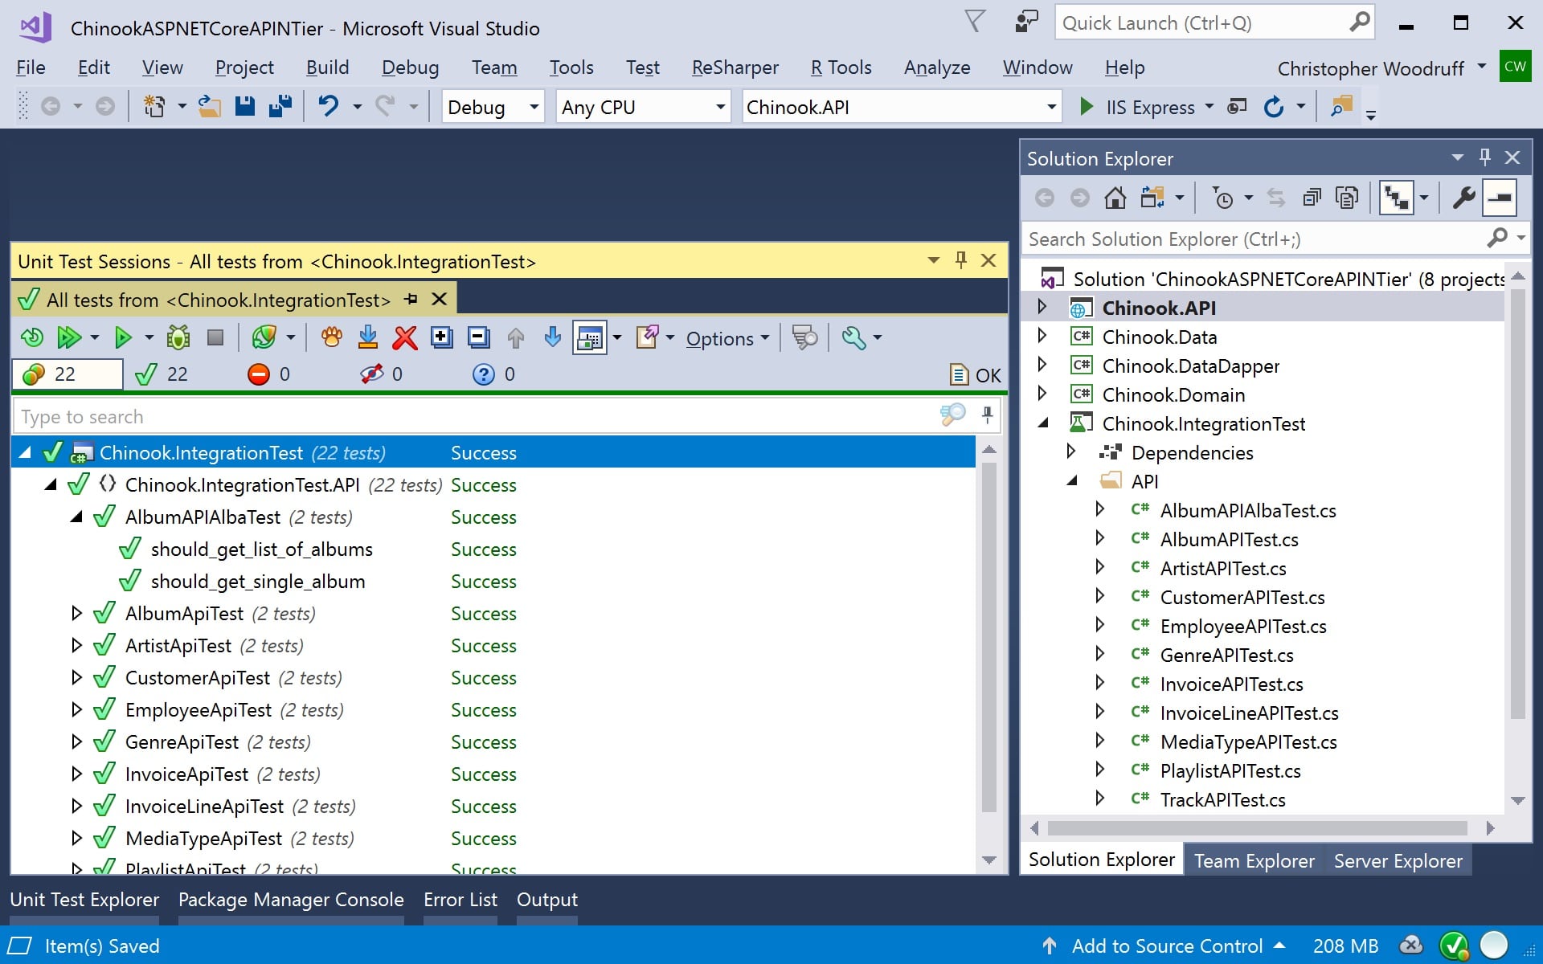Click Home icon in Solution Explorer

(x=1115, y=198)
